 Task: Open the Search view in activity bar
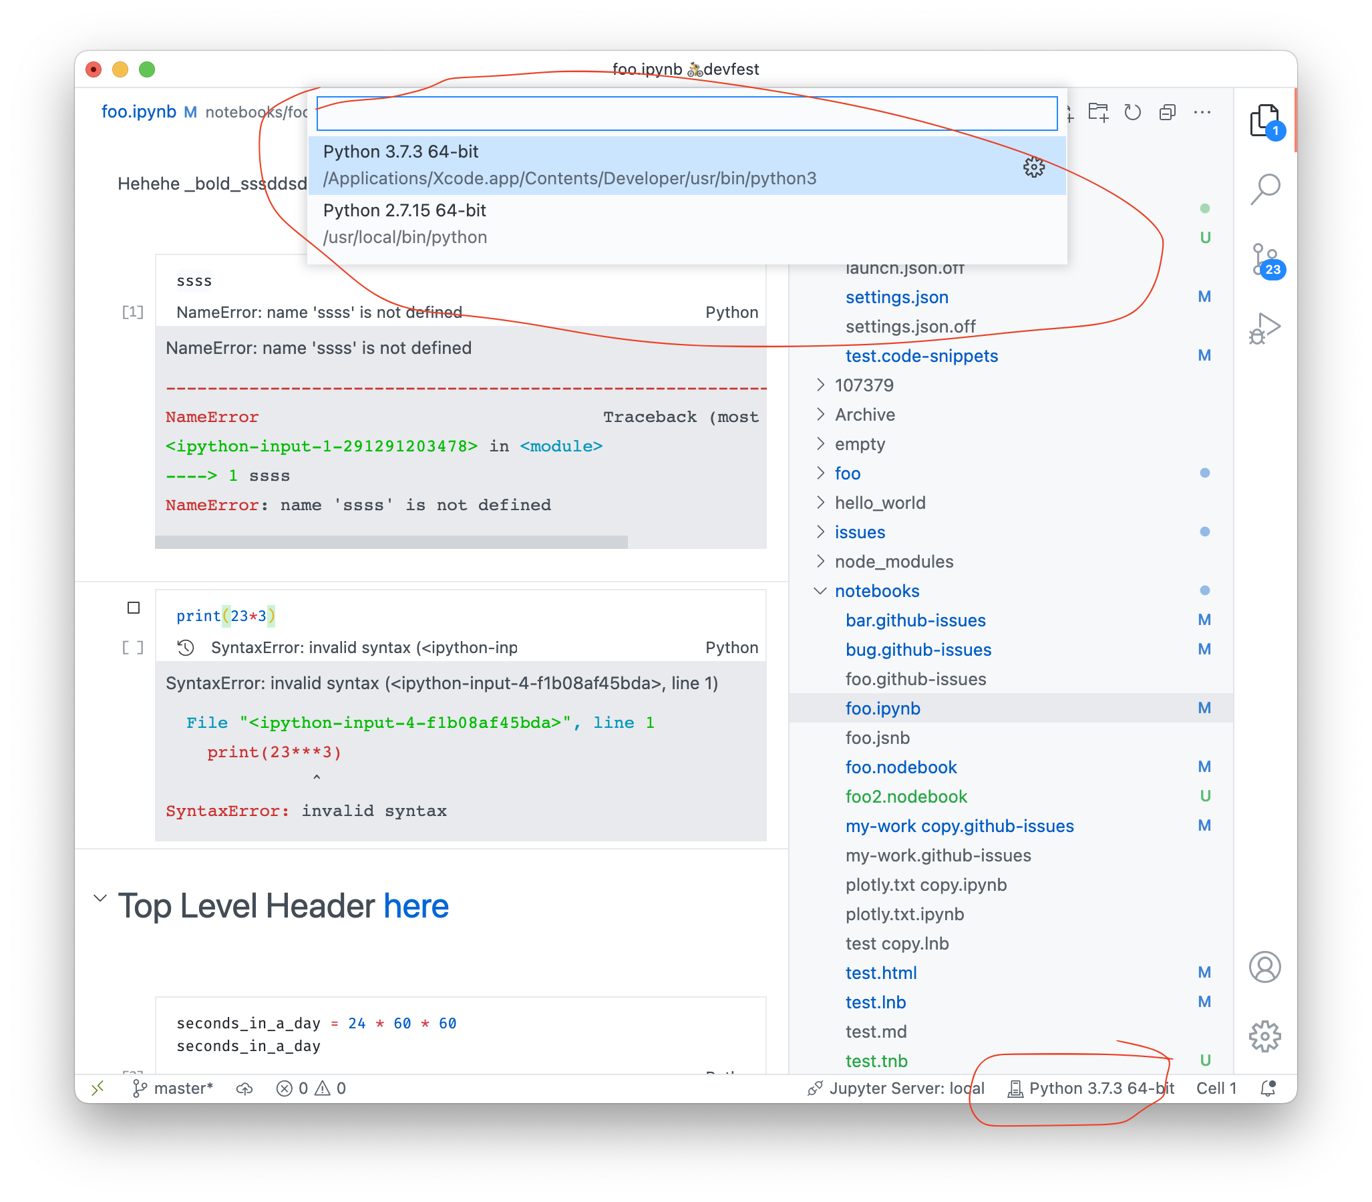(x=1266, y=190)
